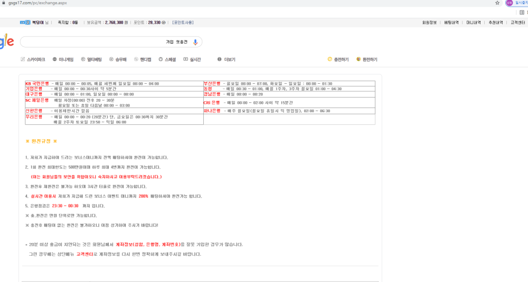Click the multicolored logo beside the search box
528x282 pixels.
coord(7,42)
